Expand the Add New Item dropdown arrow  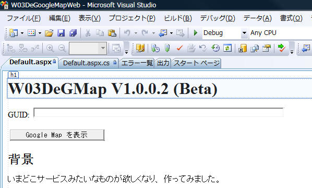click(40, 33)
